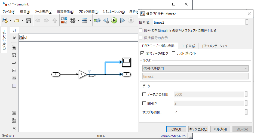The height and width of the screenshot is (139, 254).
Task: Open the 信号名 field options button
Action: point(247,22)
